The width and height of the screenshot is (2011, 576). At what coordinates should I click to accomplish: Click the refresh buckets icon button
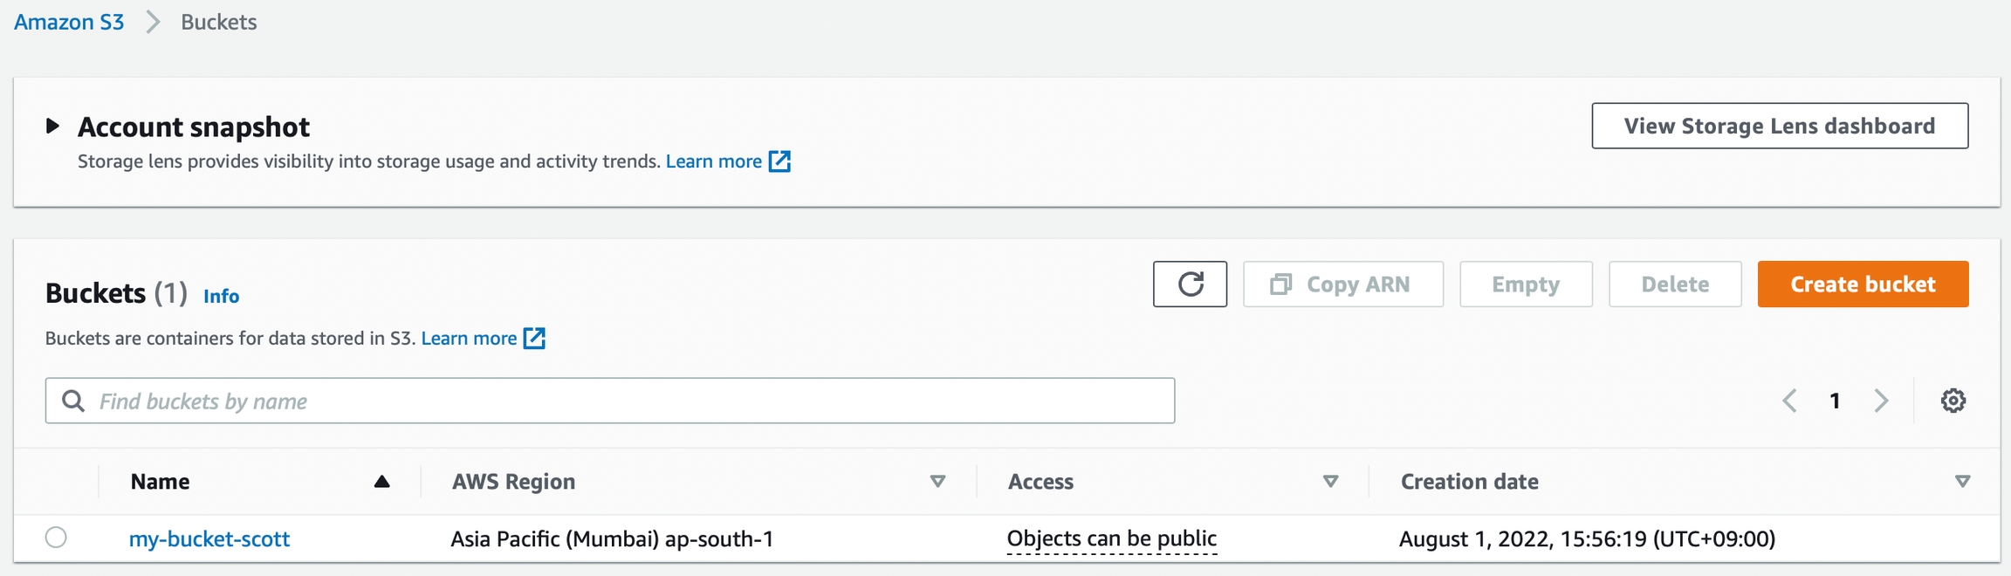click(1190, 285)
